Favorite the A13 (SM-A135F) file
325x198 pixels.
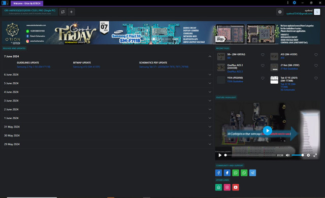tap(316, 55)
